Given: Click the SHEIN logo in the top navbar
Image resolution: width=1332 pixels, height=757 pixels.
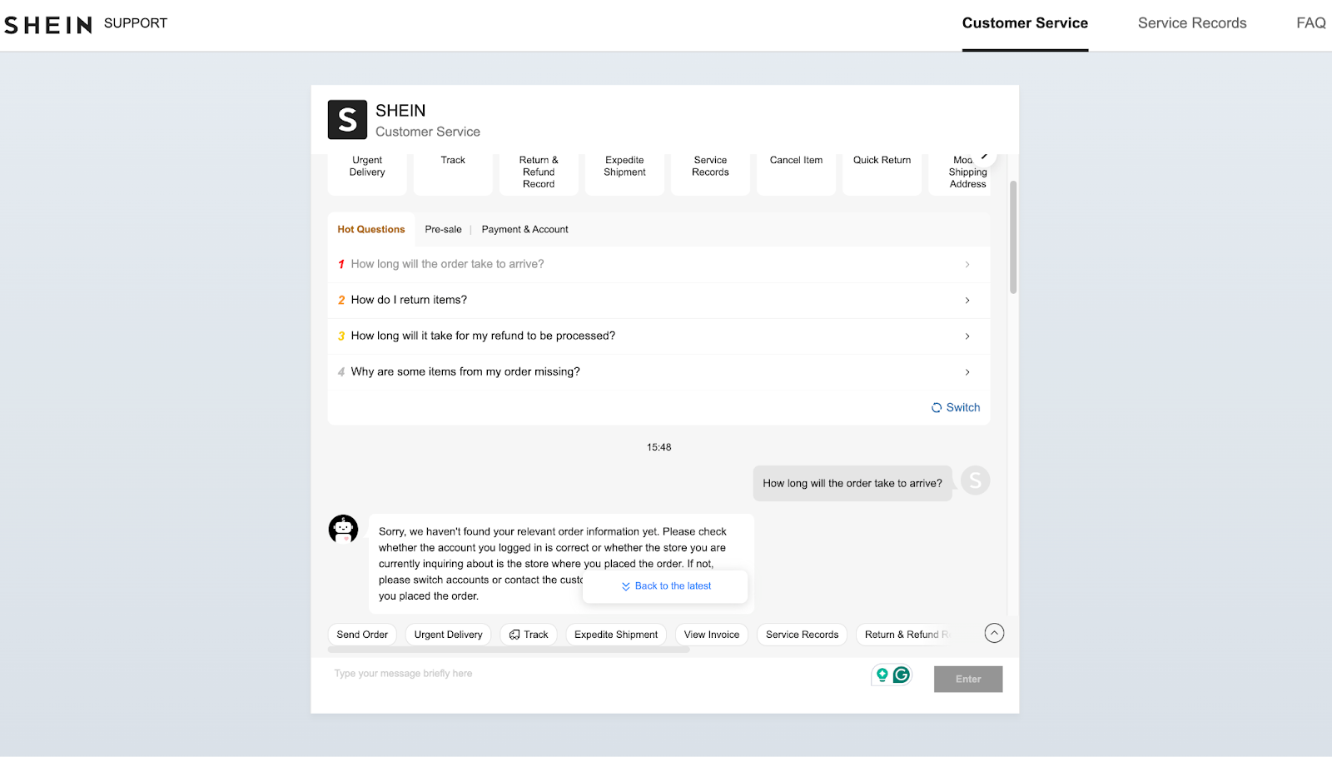Looking at the screenshot, I should point(47,24).
